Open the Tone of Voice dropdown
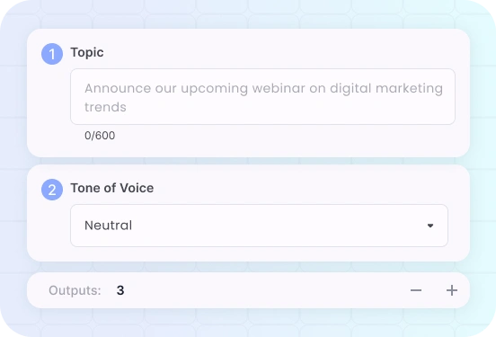Viewport: 496px width, 337px height. click(x=259, y=226)
